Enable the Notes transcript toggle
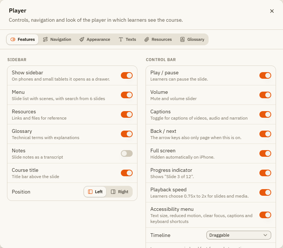Screen dimensions: 283x248 [127, 153]
